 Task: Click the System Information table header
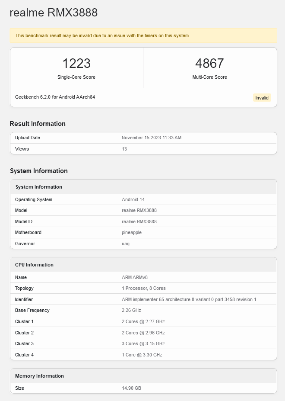pos(143,187)
